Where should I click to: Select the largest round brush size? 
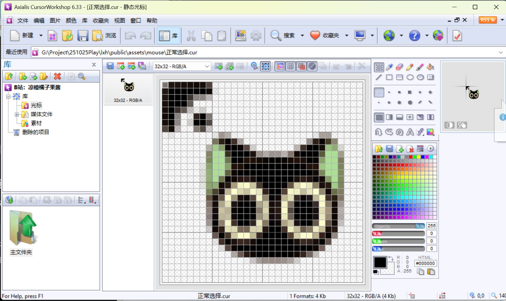point(410,102)
